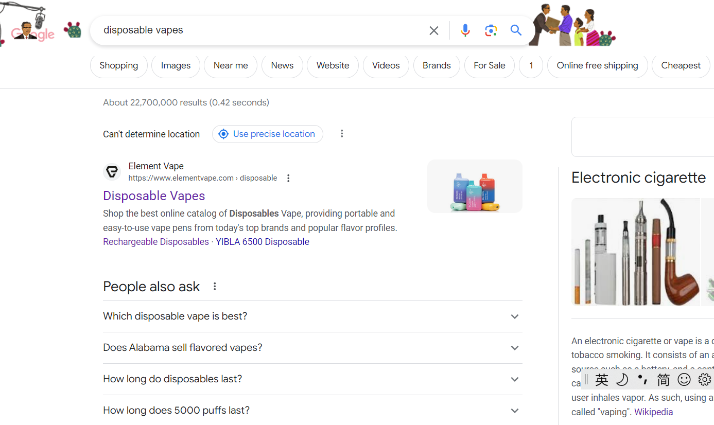Switch IME to English mode

pyautogui.click(x=602, y=380)
